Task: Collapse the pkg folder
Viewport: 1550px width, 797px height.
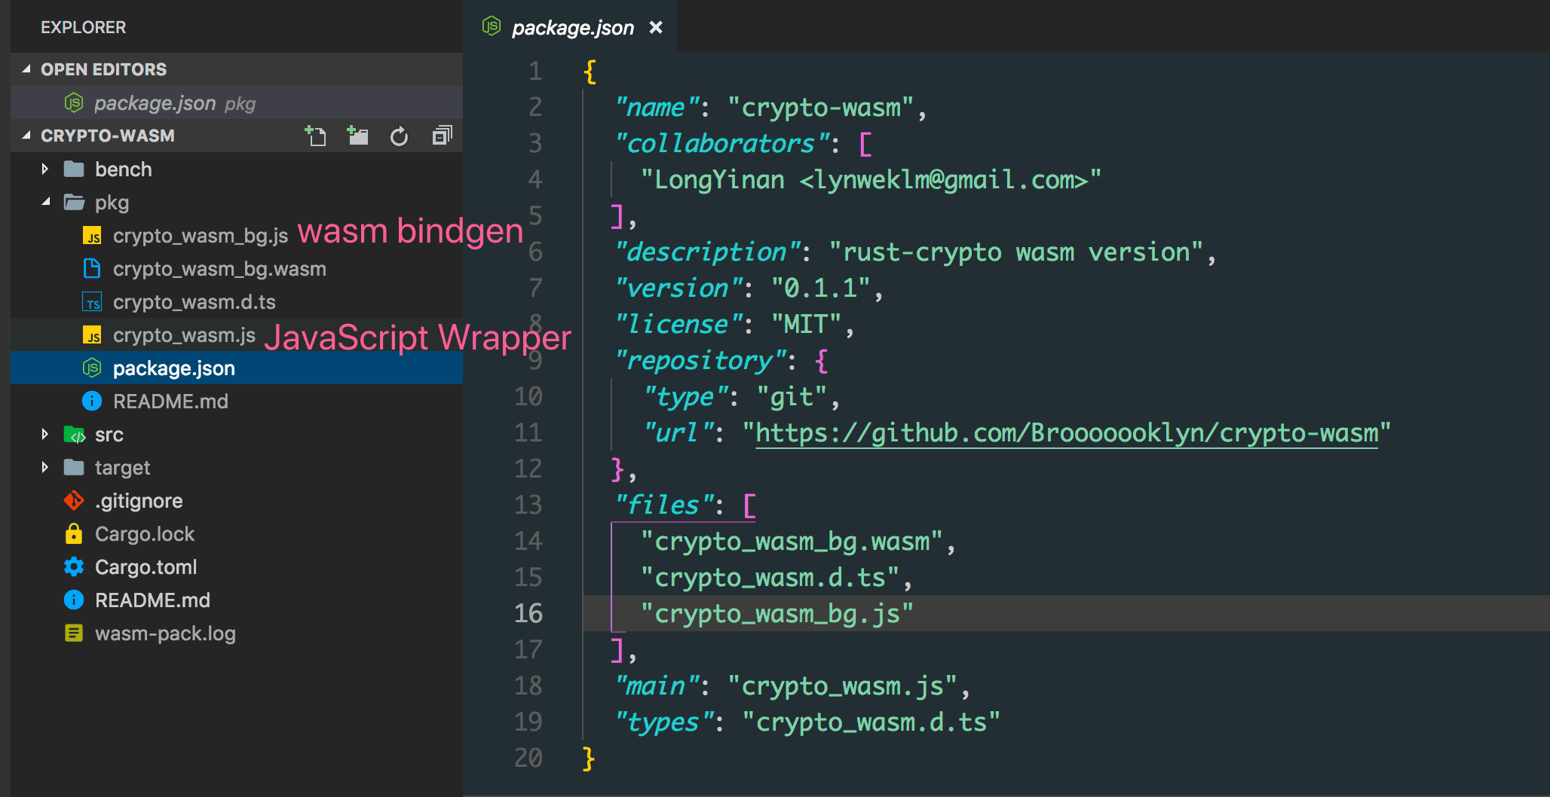Action: coord(45,203)
